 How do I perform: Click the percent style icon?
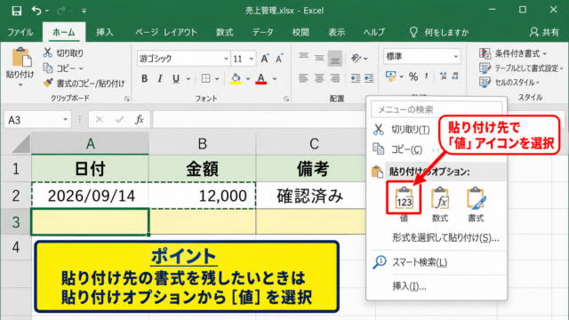pyautogui.click(x=413, y=76)
